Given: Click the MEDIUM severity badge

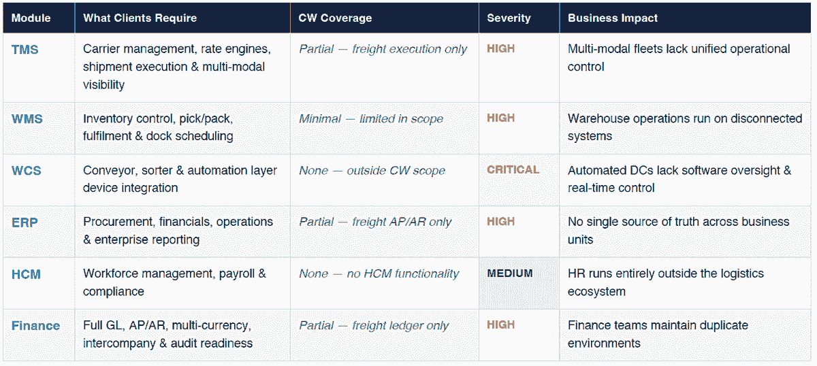Looking at the screenshot, I should point(510,273).
